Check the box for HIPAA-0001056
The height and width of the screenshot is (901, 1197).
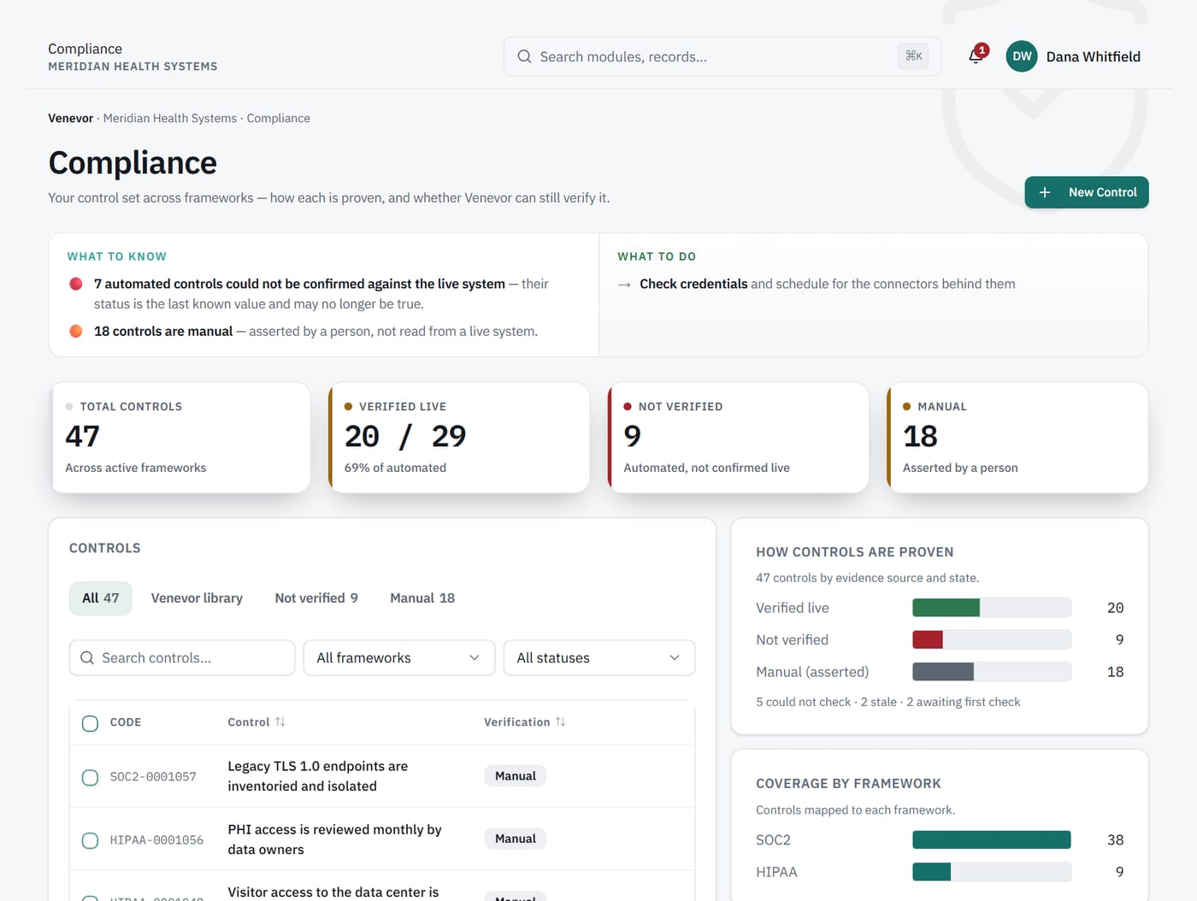[90, 840]
